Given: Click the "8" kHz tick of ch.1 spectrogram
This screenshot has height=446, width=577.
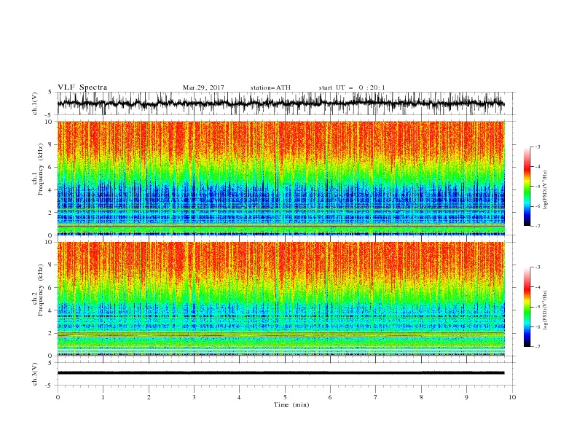Looking at the screenshot, I should (x=50, y=144).
